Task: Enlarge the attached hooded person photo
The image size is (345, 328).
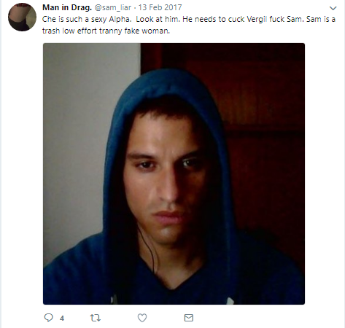Action: [174, 173]
